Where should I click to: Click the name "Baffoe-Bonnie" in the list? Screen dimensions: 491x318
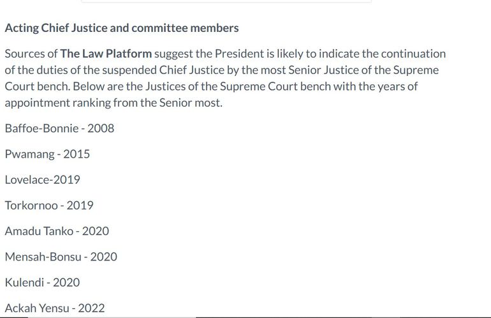coord(41,128)
